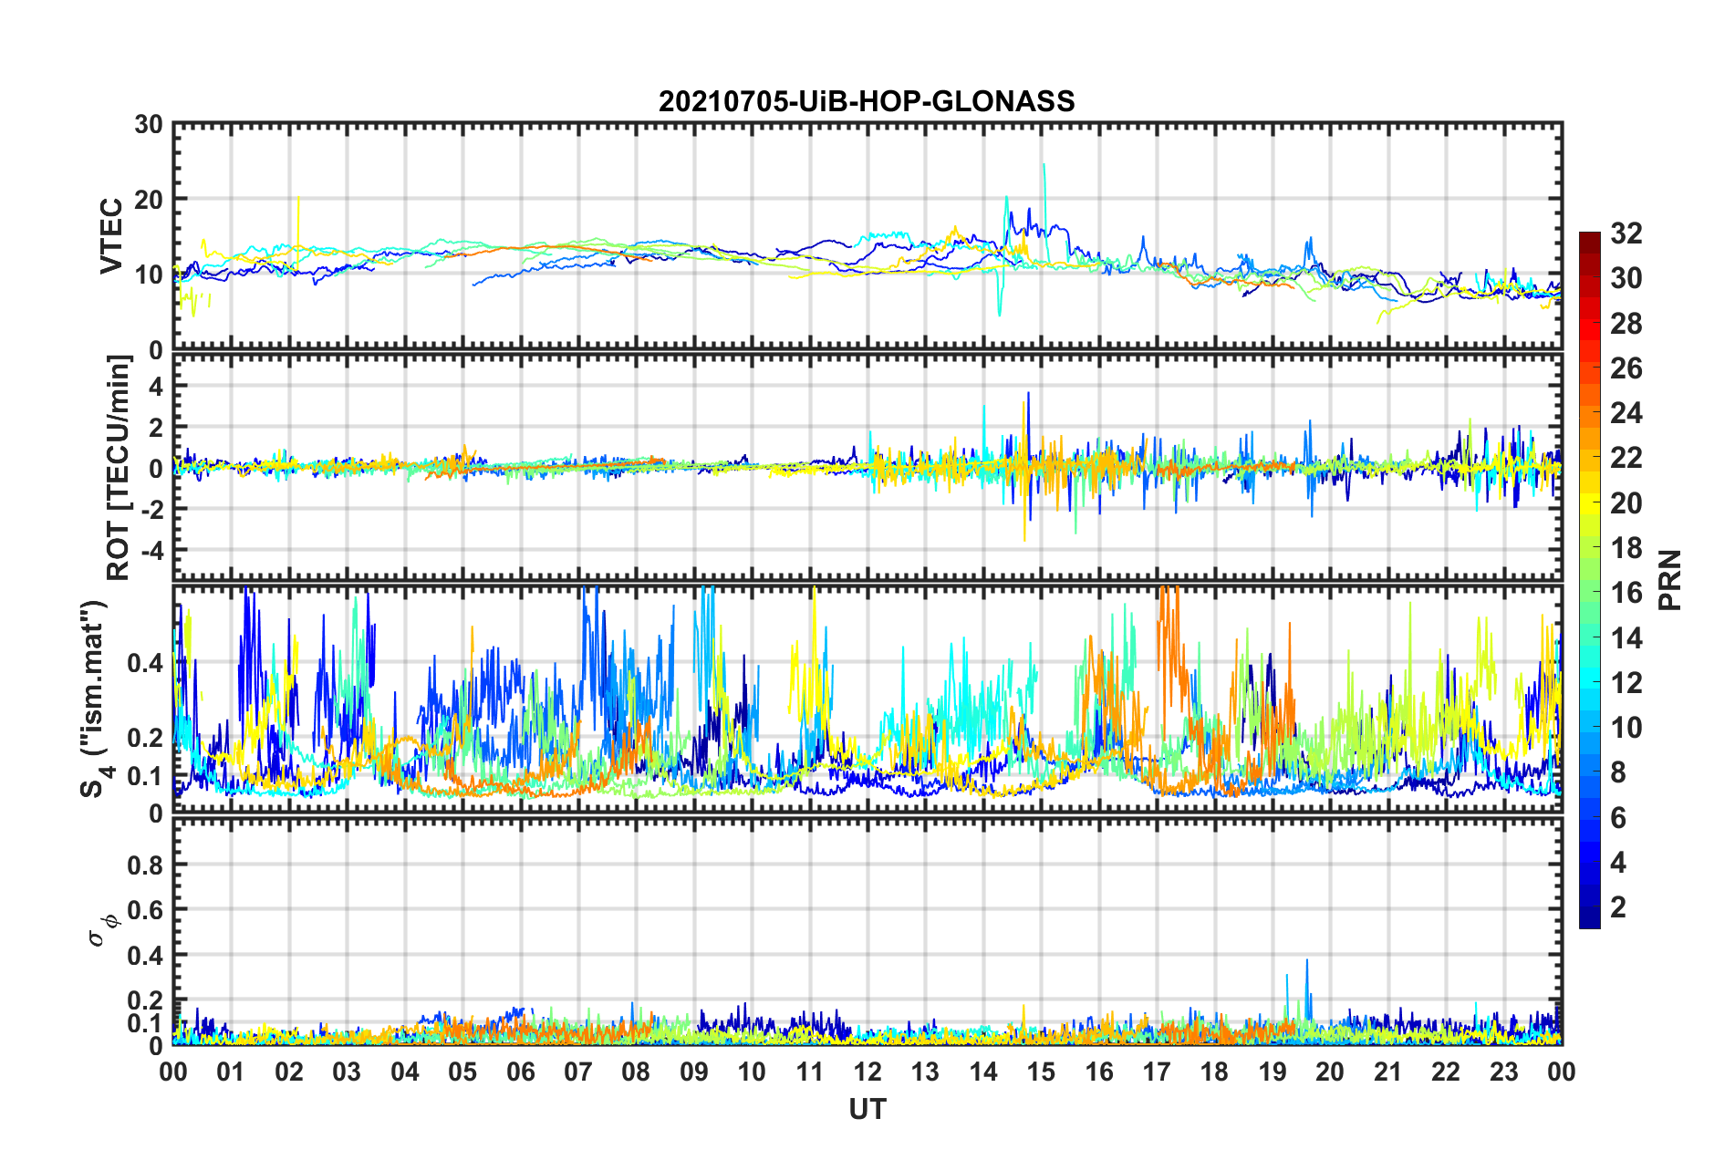Select UT hour tick label 15
The image size is (1735, 1160).
[x=1041, y=1072]
